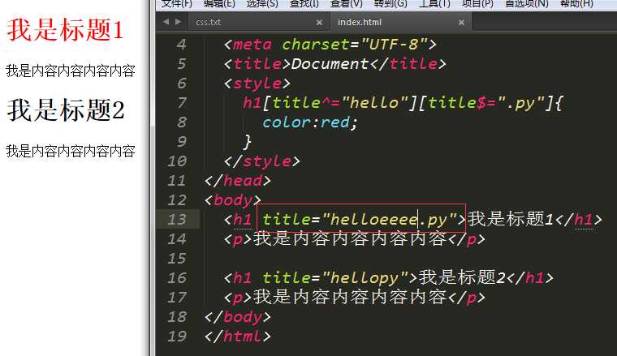
Task: Click line number 10 in the gutter
Action: click(177, 161)
